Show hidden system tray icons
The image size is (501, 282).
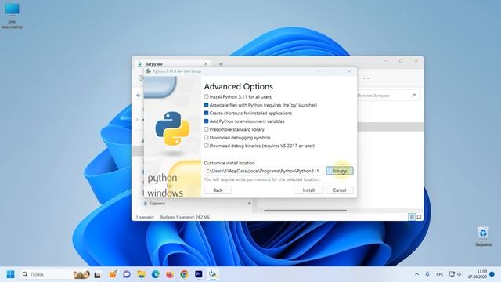416,274
